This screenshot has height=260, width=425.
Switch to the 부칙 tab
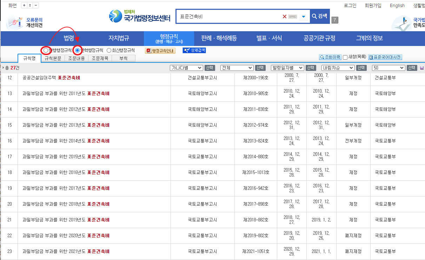coord(124,59)
